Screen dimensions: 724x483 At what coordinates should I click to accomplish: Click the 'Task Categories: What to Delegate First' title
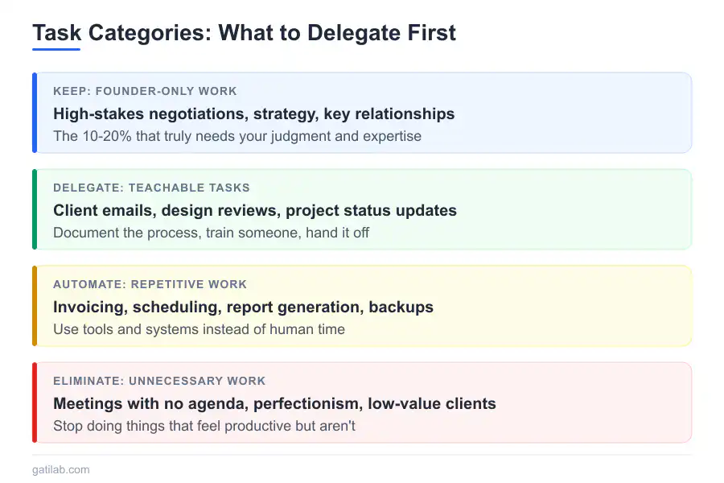[244, 33]
